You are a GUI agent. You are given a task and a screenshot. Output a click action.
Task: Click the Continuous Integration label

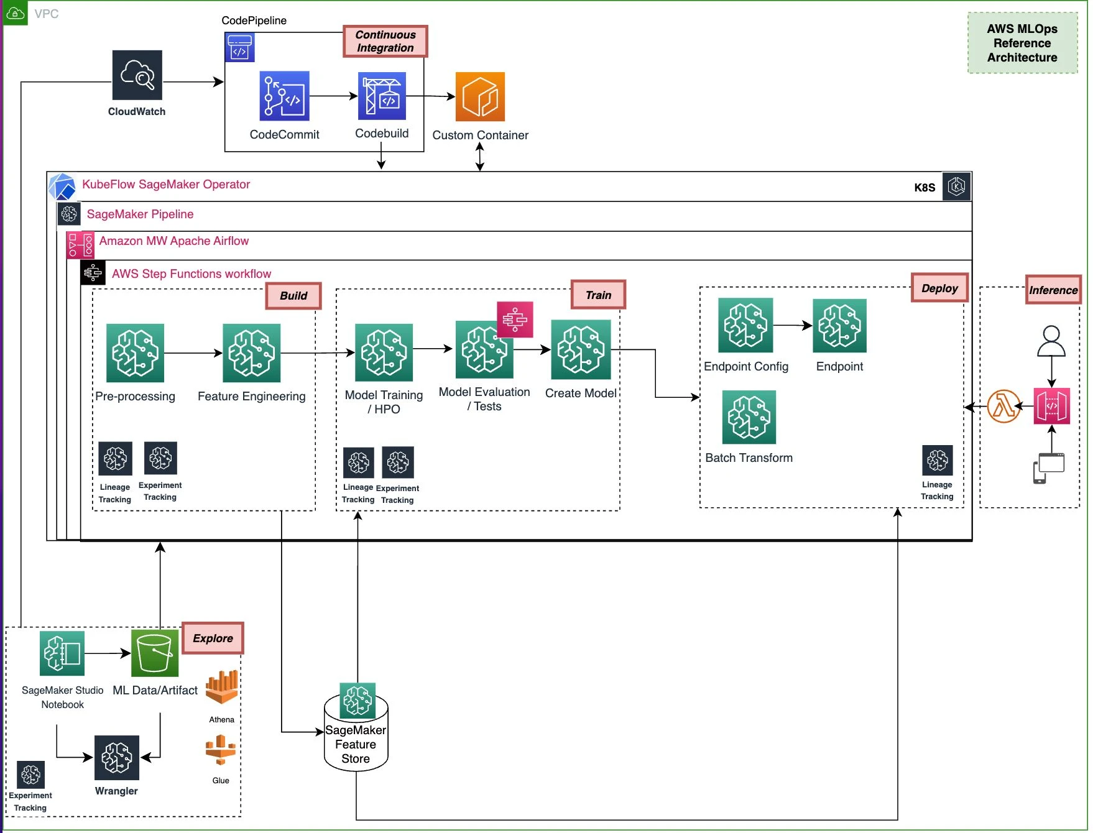coord(385,41)
